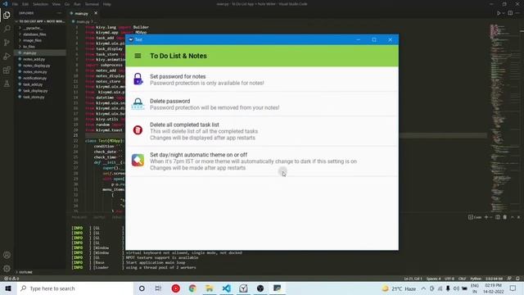This screenshot has height=295, width=524.
Task: Open Go menu in VS Code
Action: (x=67, y=4)
